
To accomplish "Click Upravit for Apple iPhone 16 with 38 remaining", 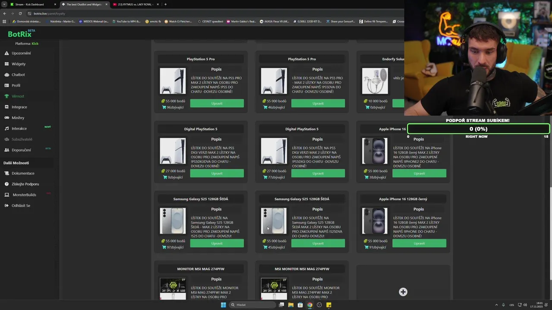I will (419, 173).
